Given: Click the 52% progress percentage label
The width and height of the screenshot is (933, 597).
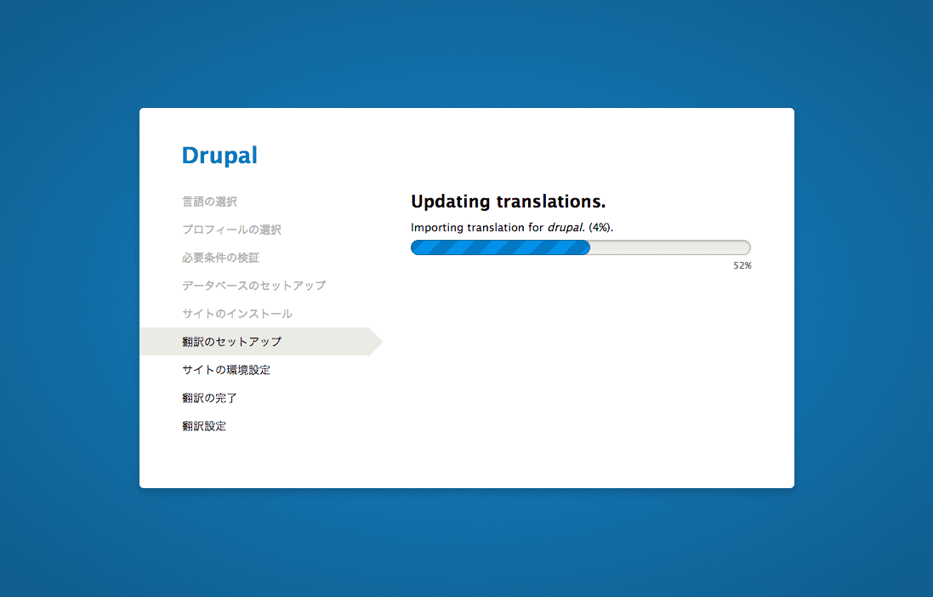Looking at the screenshot, I should [742, 265].
